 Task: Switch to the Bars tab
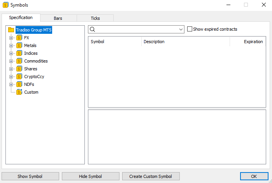pos(58,18)
